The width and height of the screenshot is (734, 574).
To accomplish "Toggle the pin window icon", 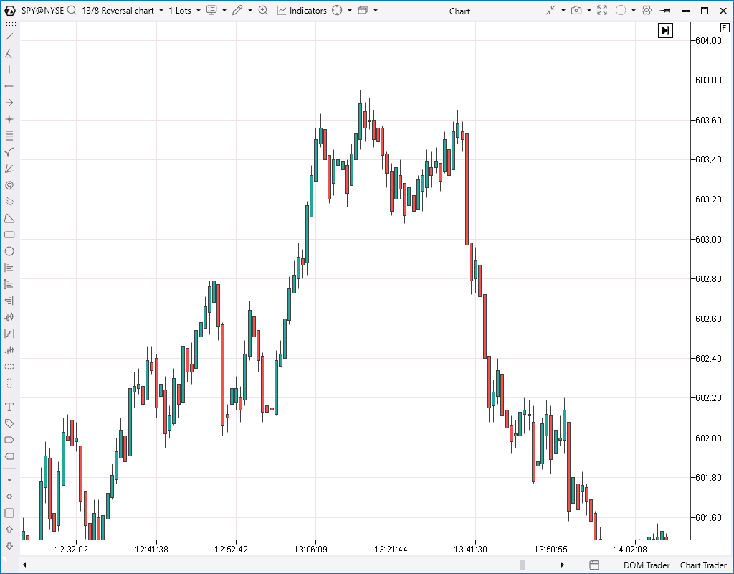I will tap(666, 11).
